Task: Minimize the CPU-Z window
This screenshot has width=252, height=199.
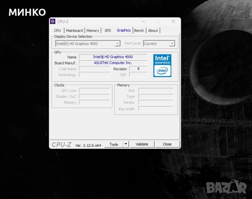Action: click(143, 22)
